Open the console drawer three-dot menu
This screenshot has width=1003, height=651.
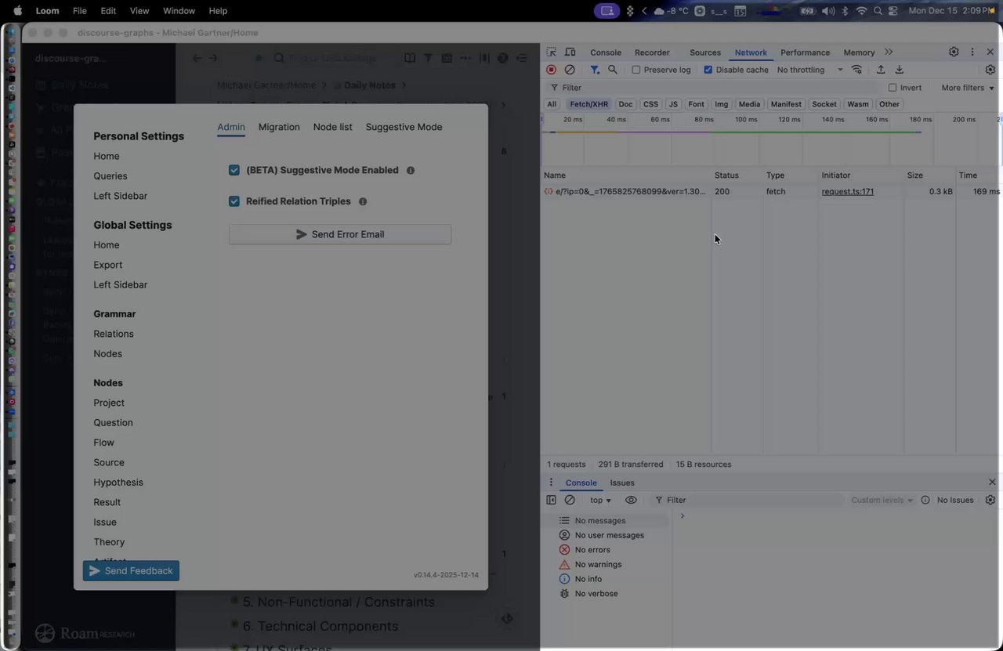click(x=551, y=483)
